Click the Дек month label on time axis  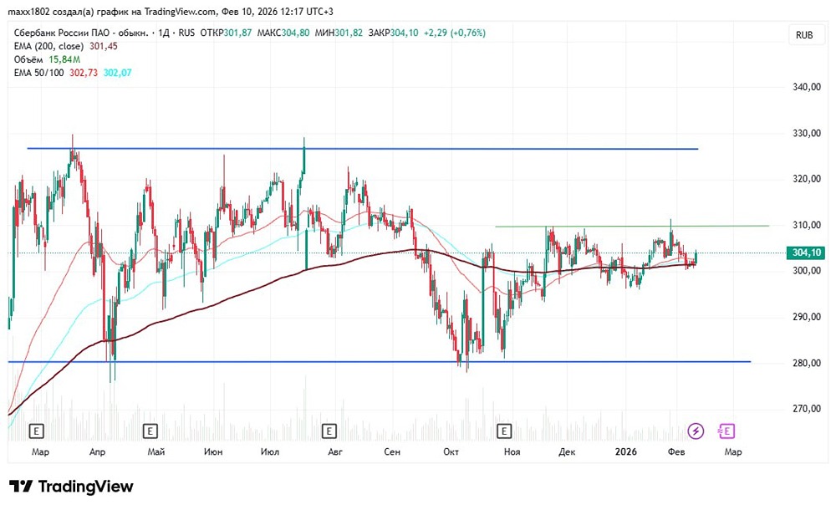(567, 451)
